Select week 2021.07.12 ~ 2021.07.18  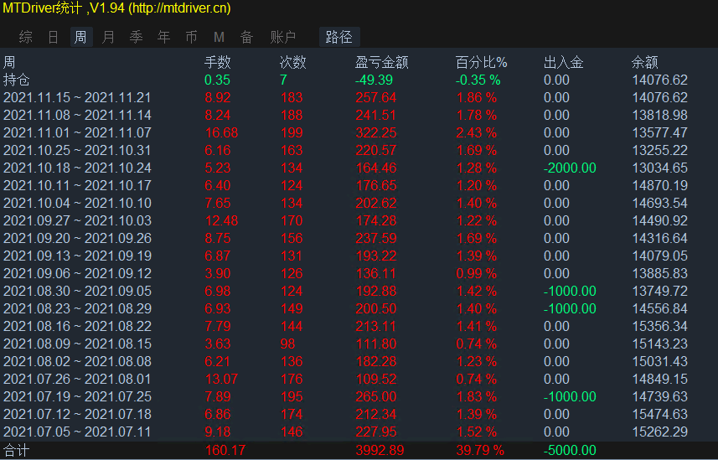77,414
